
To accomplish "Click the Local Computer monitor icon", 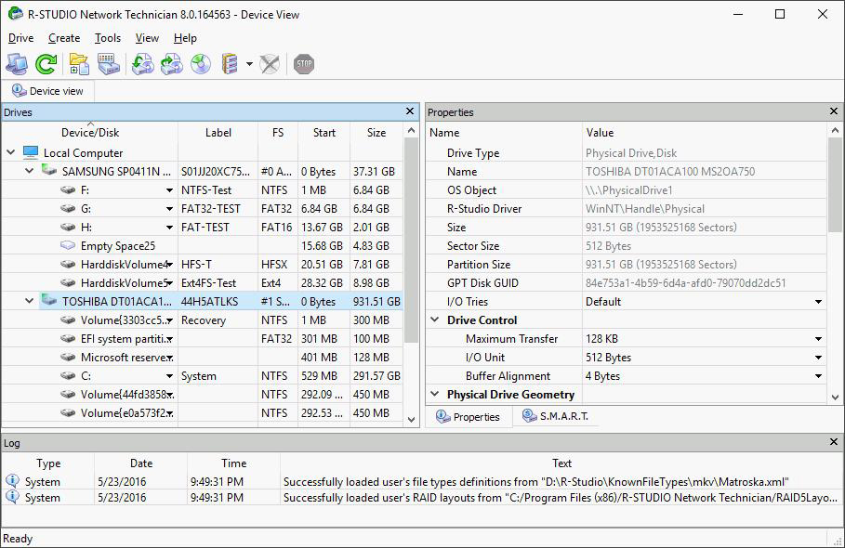I will tap(31, 152).
